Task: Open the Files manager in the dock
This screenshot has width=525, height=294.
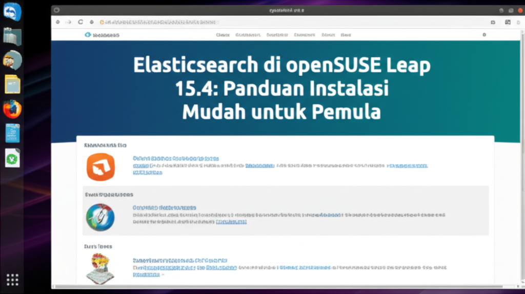Action: pos(12,36)
